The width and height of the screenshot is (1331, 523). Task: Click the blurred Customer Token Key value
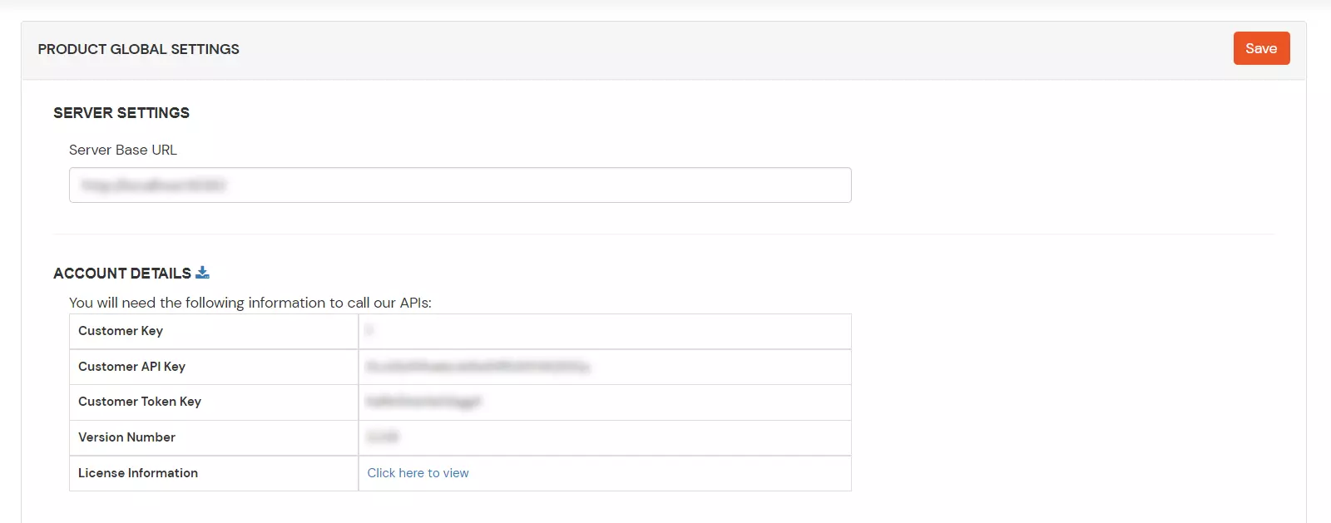point(423,402)
